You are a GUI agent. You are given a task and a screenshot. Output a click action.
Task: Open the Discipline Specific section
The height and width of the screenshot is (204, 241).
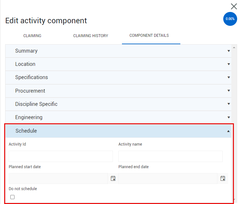(x=118, y=104)
